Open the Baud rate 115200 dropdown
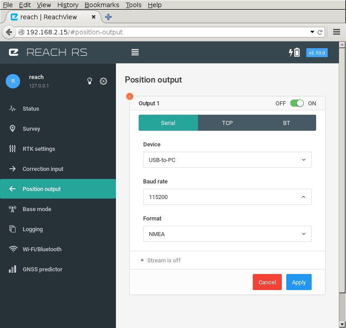This screenshot has width=346, height=328. click(227, 197)
